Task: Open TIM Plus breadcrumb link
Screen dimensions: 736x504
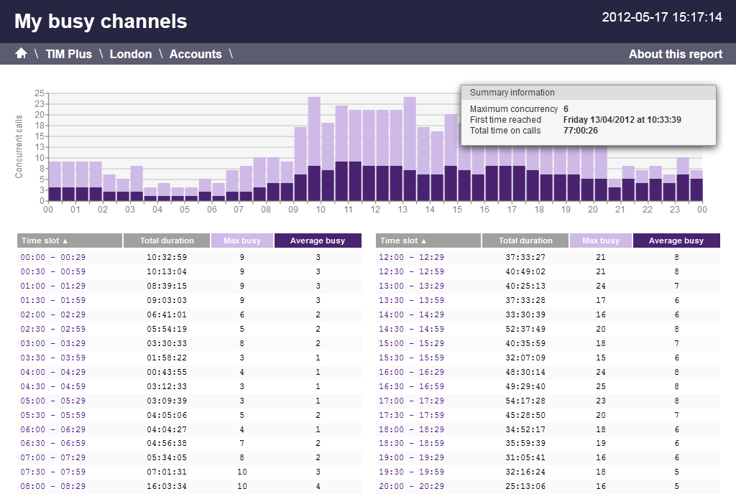Action: click(x=69, y=54)
